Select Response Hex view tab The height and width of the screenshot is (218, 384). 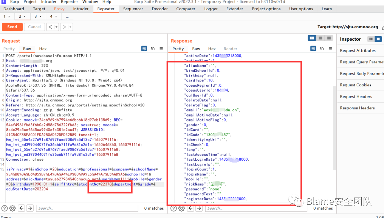coord(212,49)
